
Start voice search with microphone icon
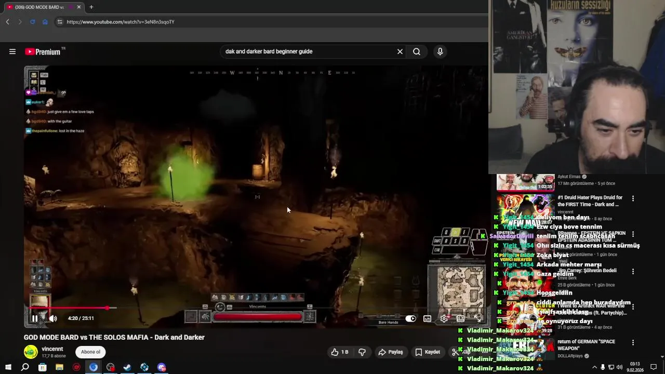440,51
